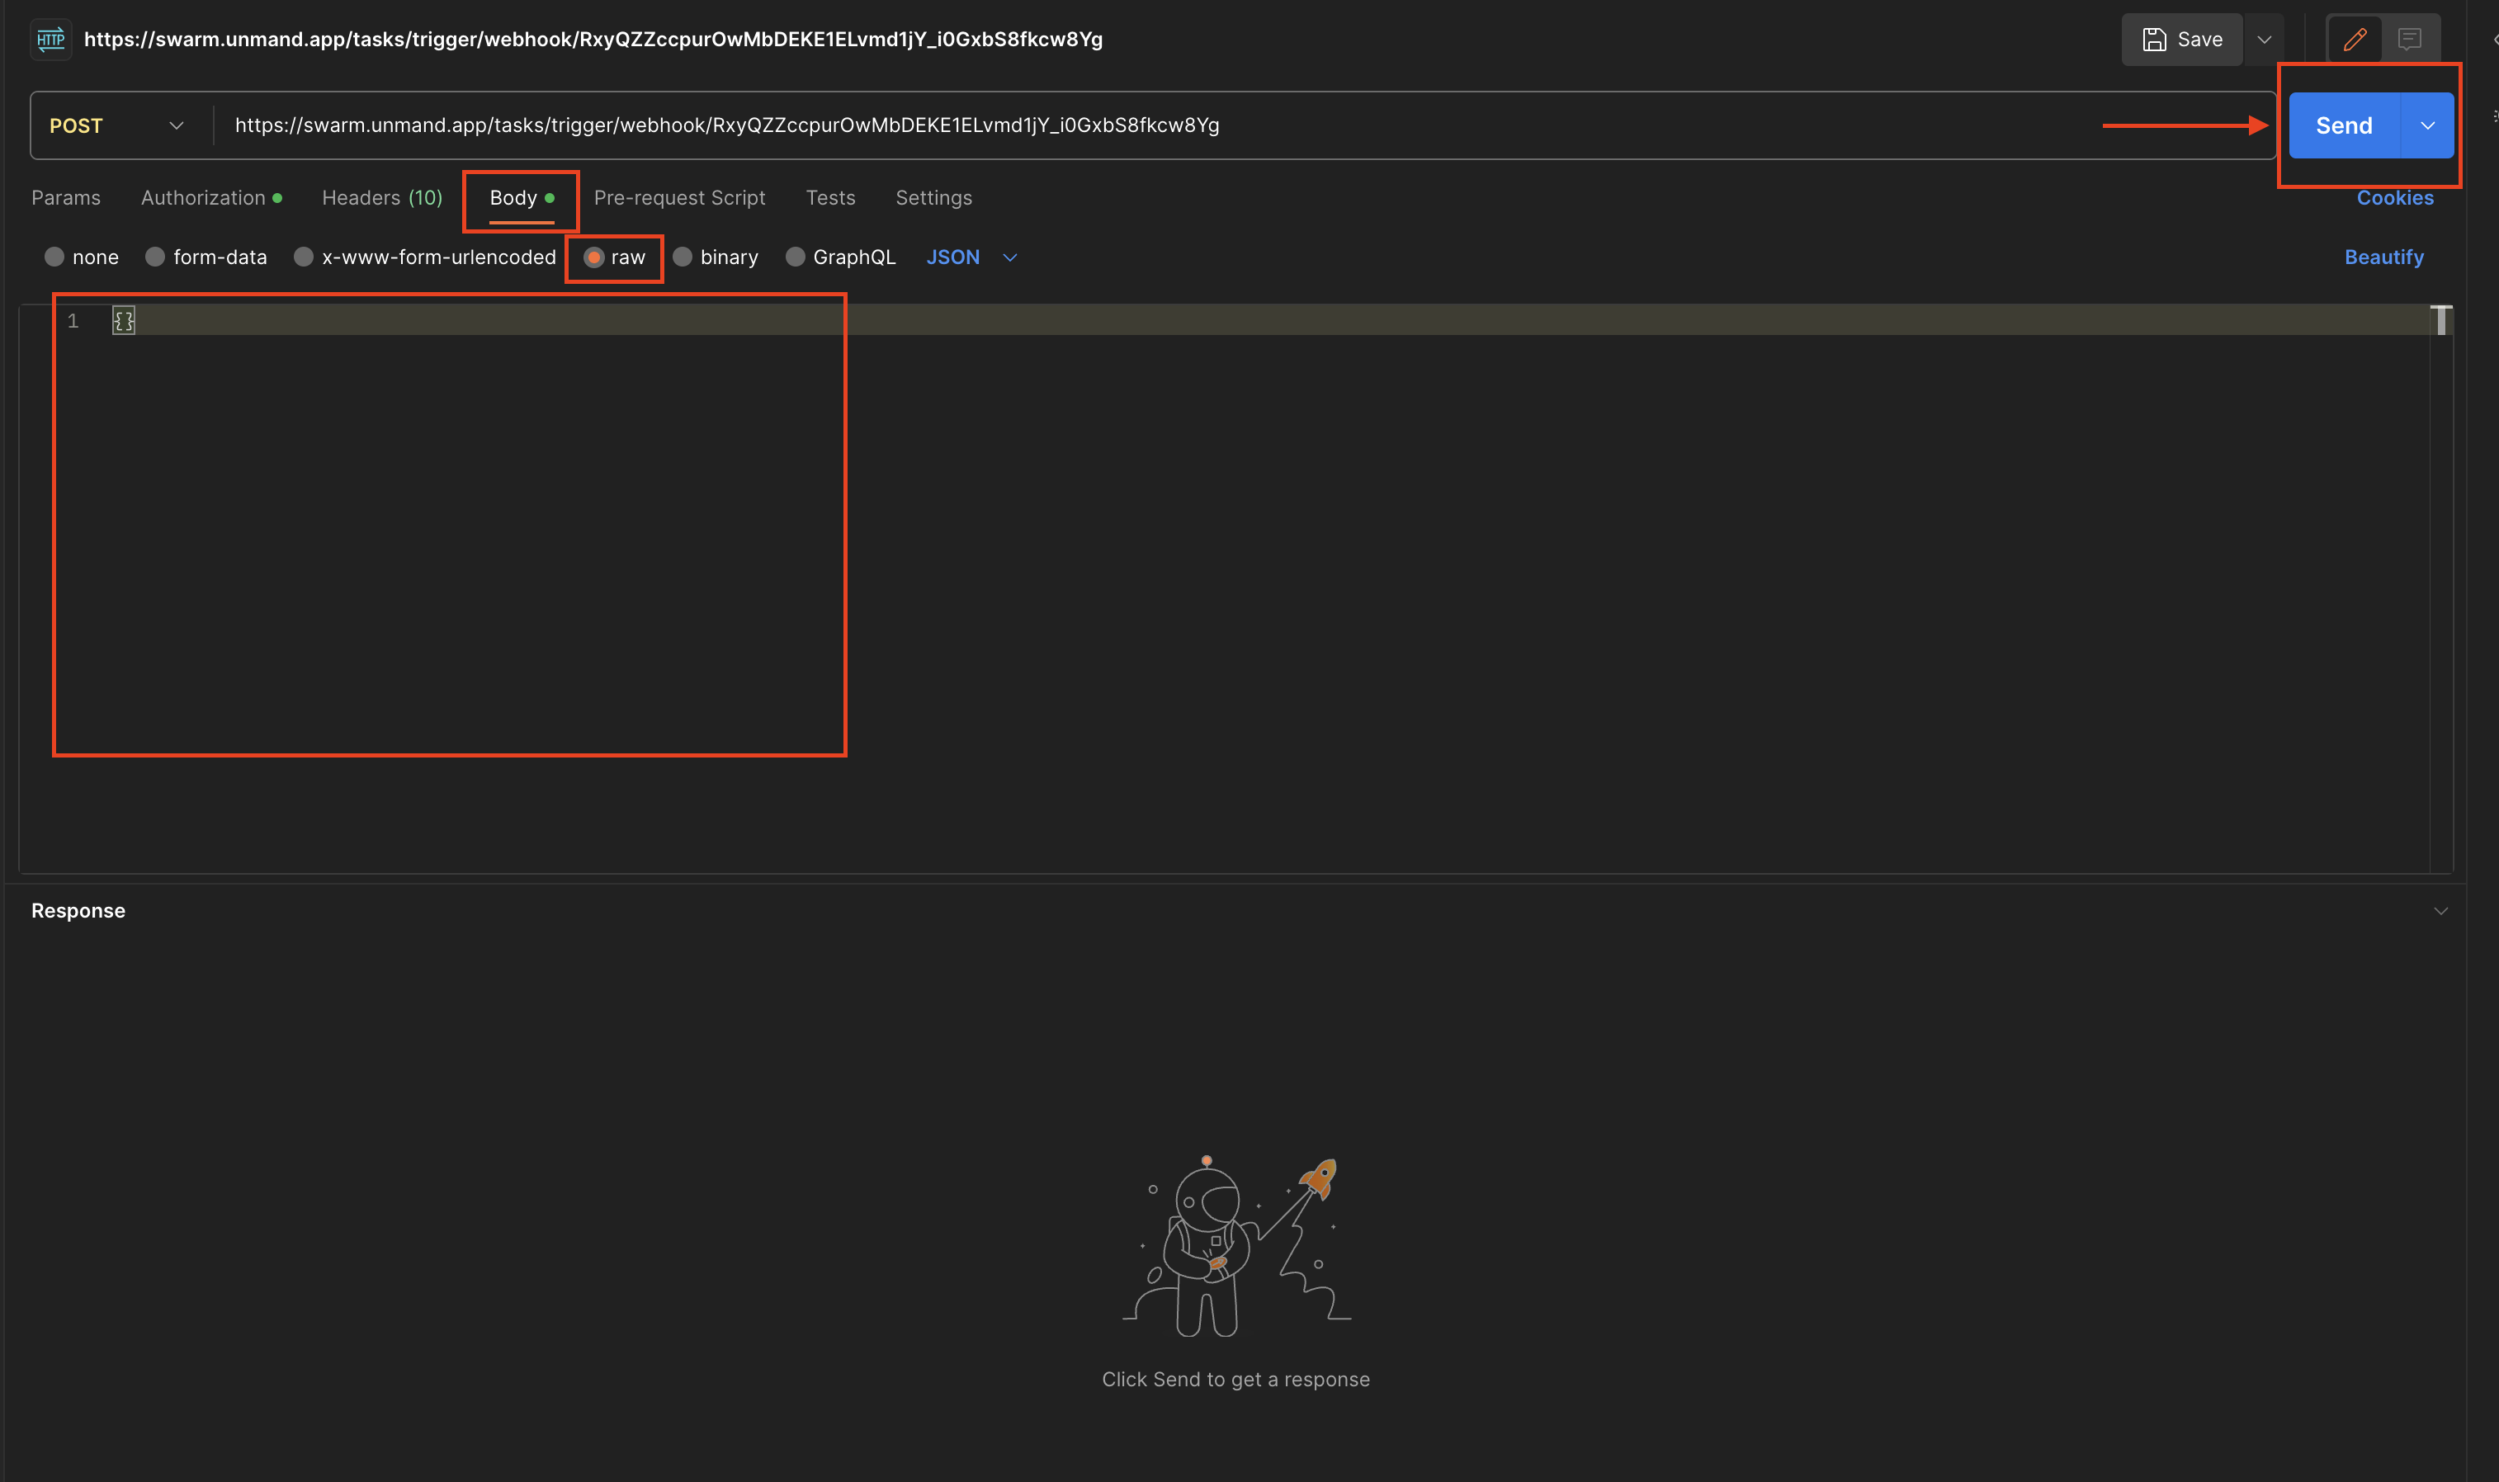Click the edit pencil icon
The width and height of the screenshot is (2499, 1482).
(x=2355, y=37)
